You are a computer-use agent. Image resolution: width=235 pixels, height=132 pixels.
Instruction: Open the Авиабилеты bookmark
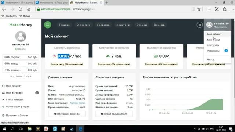pos(9,16)
